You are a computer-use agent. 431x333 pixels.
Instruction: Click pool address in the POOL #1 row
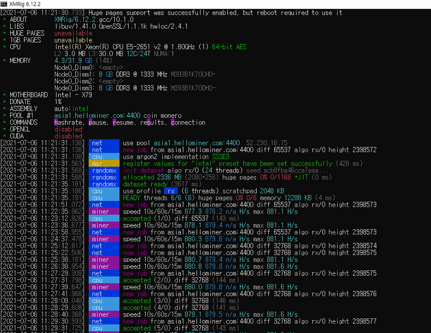[97, 116]
